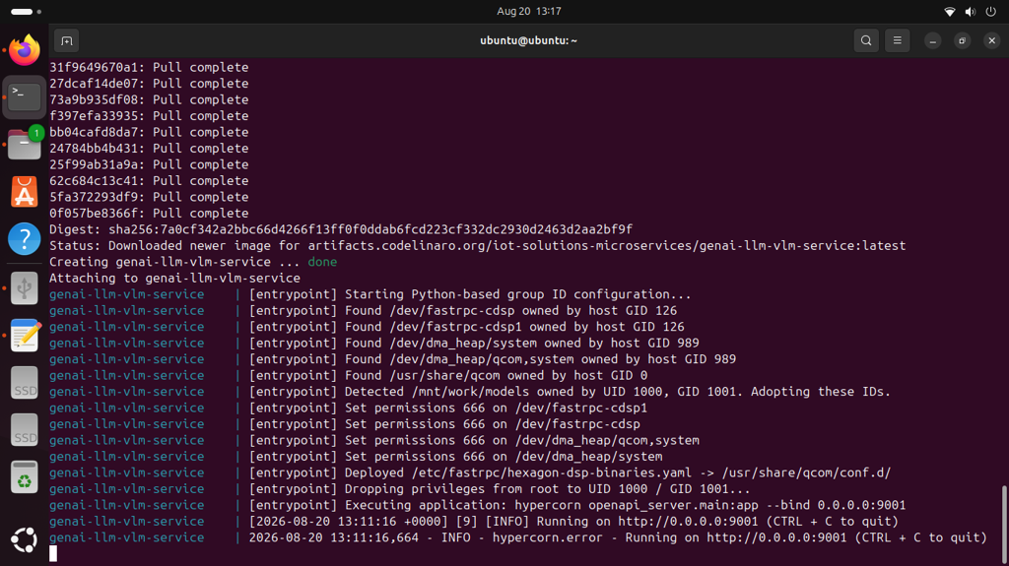Image resolution: width=1009 pixels, height=566 pixels.
Task: Click 'Executing application: hypercorn' line
Action: [478, 505]
